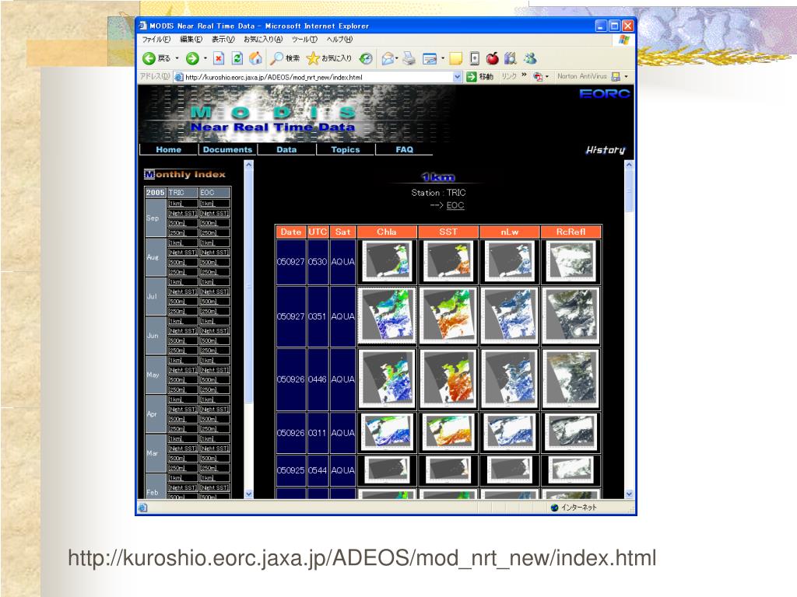The image size is (797, 597).
Task: Open the Edit icon dropdown arrow
Action: click(x=443, y=58)
